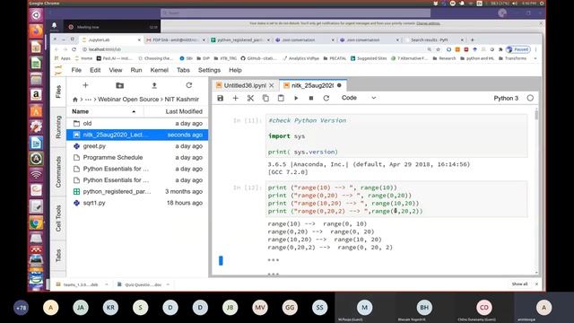
Task: Close the Untitled36.ipynb tab
Action: coord(272,85)
